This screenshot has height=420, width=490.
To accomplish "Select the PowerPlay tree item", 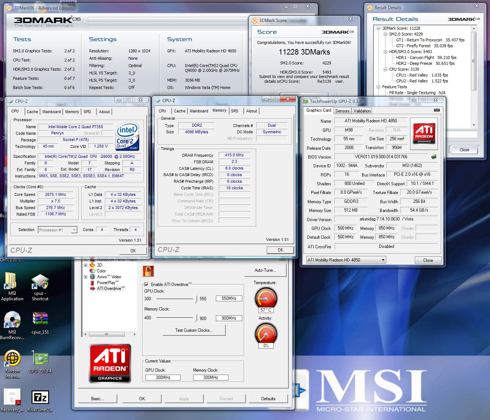I will 107,283.
